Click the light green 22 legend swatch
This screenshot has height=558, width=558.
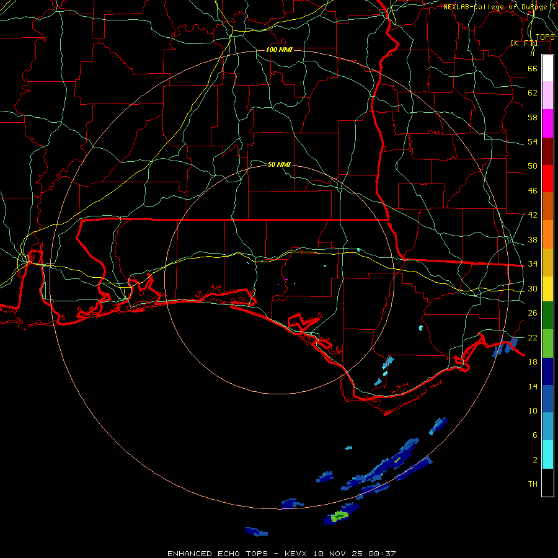pyautogui.click(x=547, y=343)
